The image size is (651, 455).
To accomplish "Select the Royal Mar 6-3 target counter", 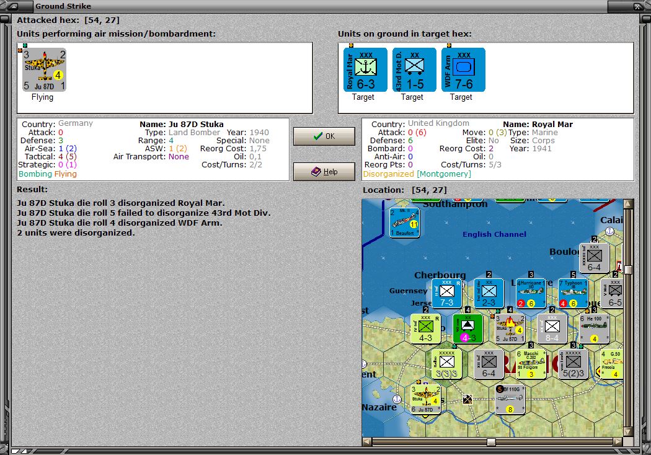I will (365, 70).
